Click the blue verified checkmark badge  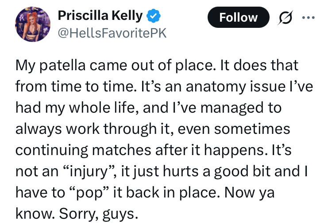click(x=153, y=17)
